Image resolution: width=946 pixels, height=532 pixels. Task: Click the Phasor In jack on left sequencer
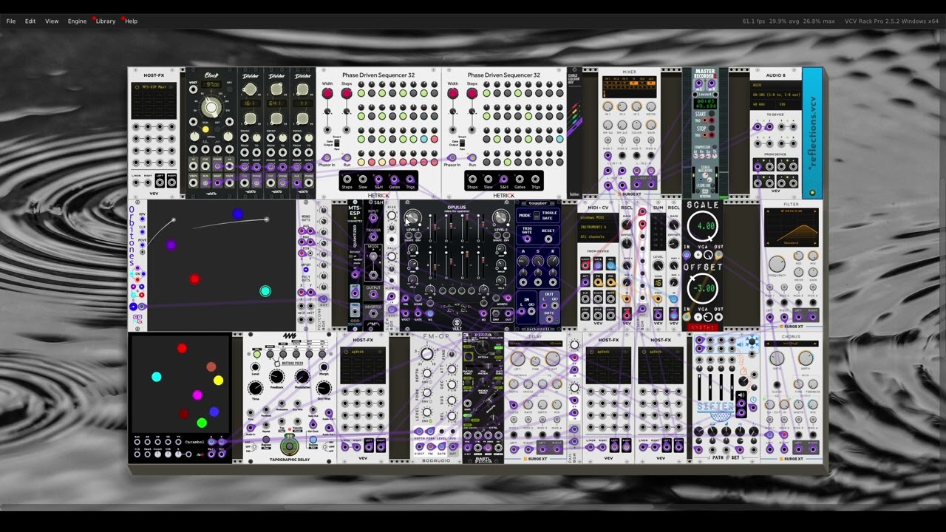tap(327, 157)
